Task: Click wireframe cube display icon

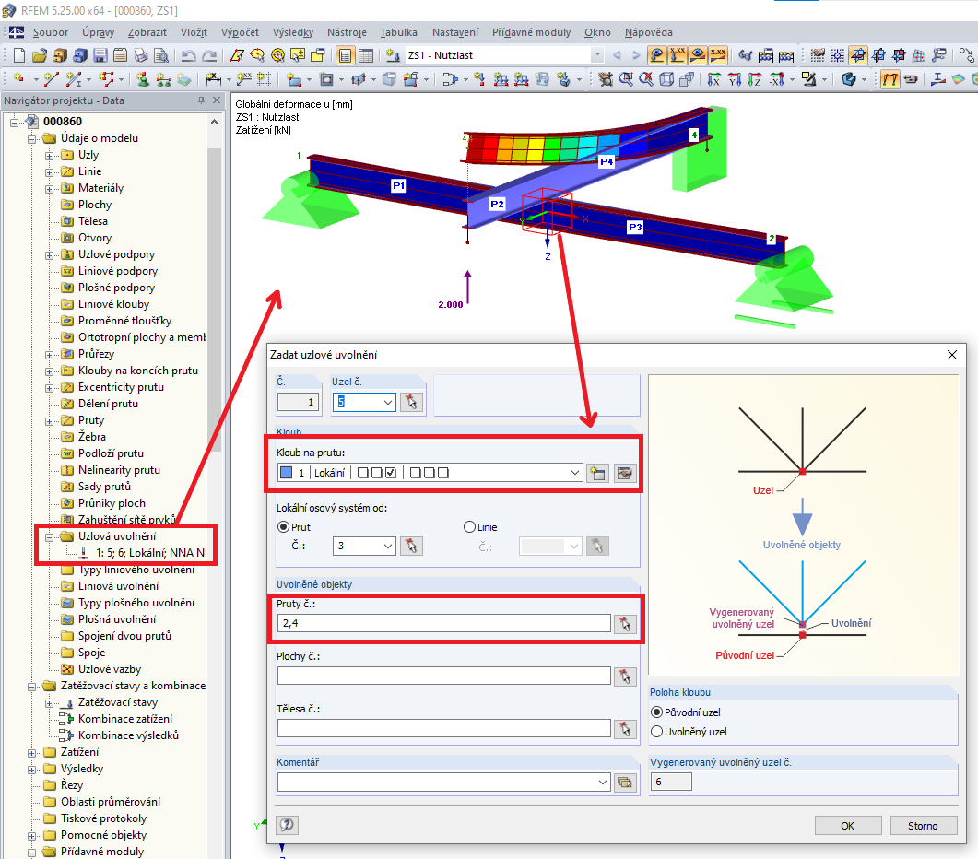Action: point(666,79)
